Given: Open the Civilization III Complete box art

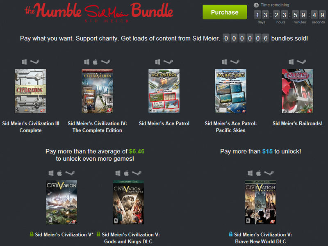Looking at the screenshot, I should click(x=30, y=91).
